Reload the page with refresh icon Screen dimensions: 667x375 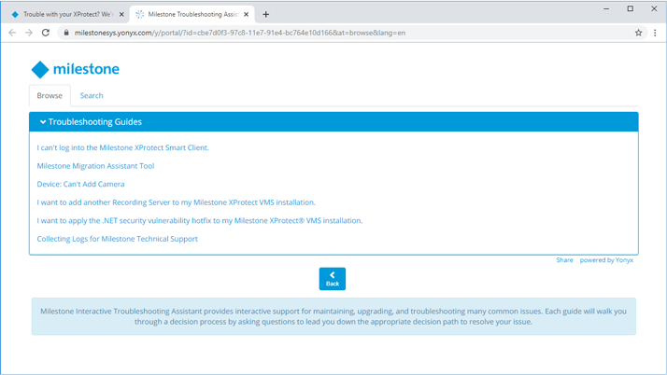point(46,33)
